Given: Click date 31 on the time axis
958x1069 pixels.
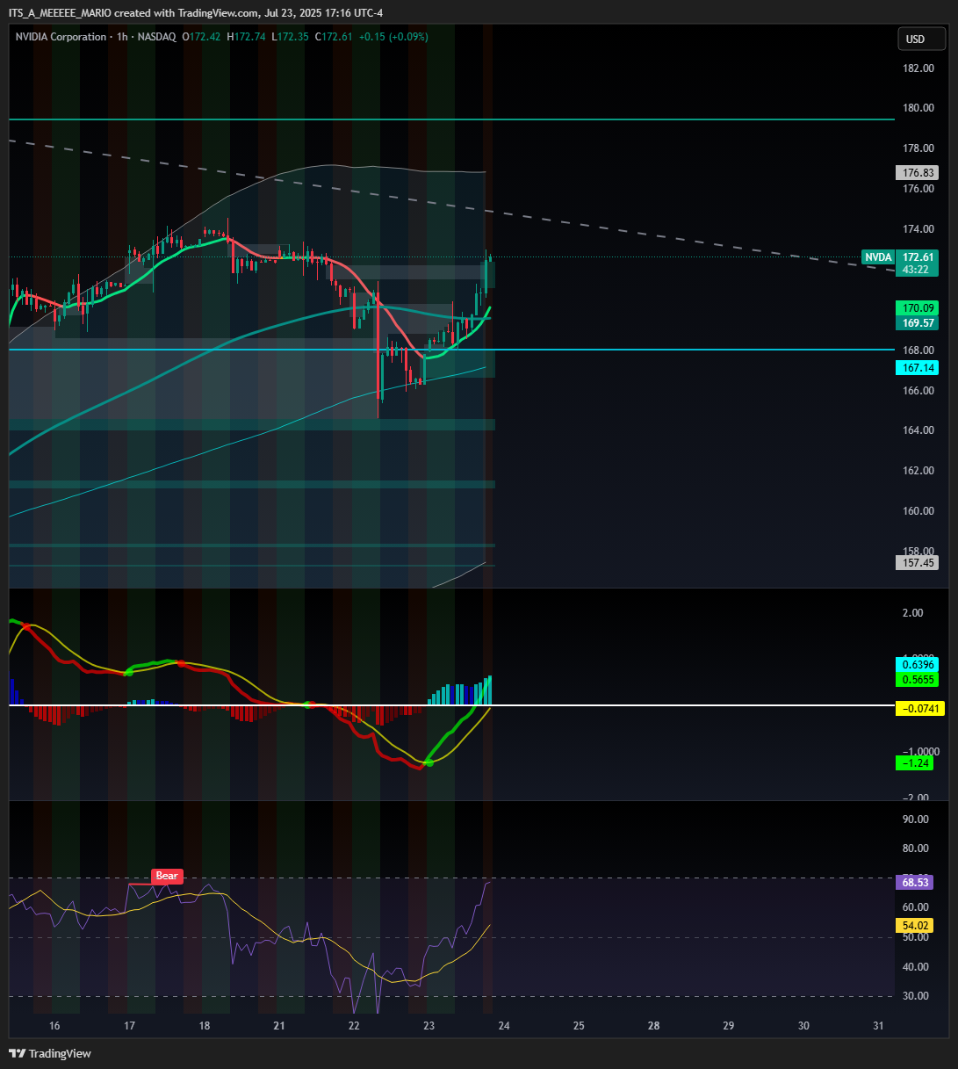Looking at the screenshot, I should coord(879,1026).
